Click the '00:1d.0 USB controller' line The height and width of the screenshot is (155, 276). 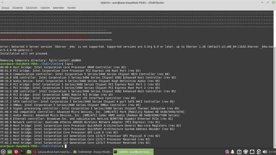(x=88, y=91)
